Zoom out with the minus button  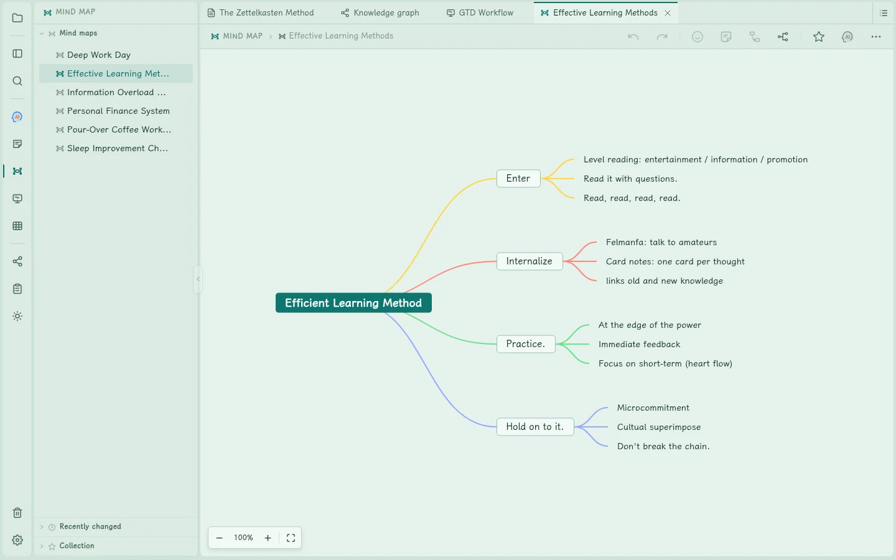219,538
